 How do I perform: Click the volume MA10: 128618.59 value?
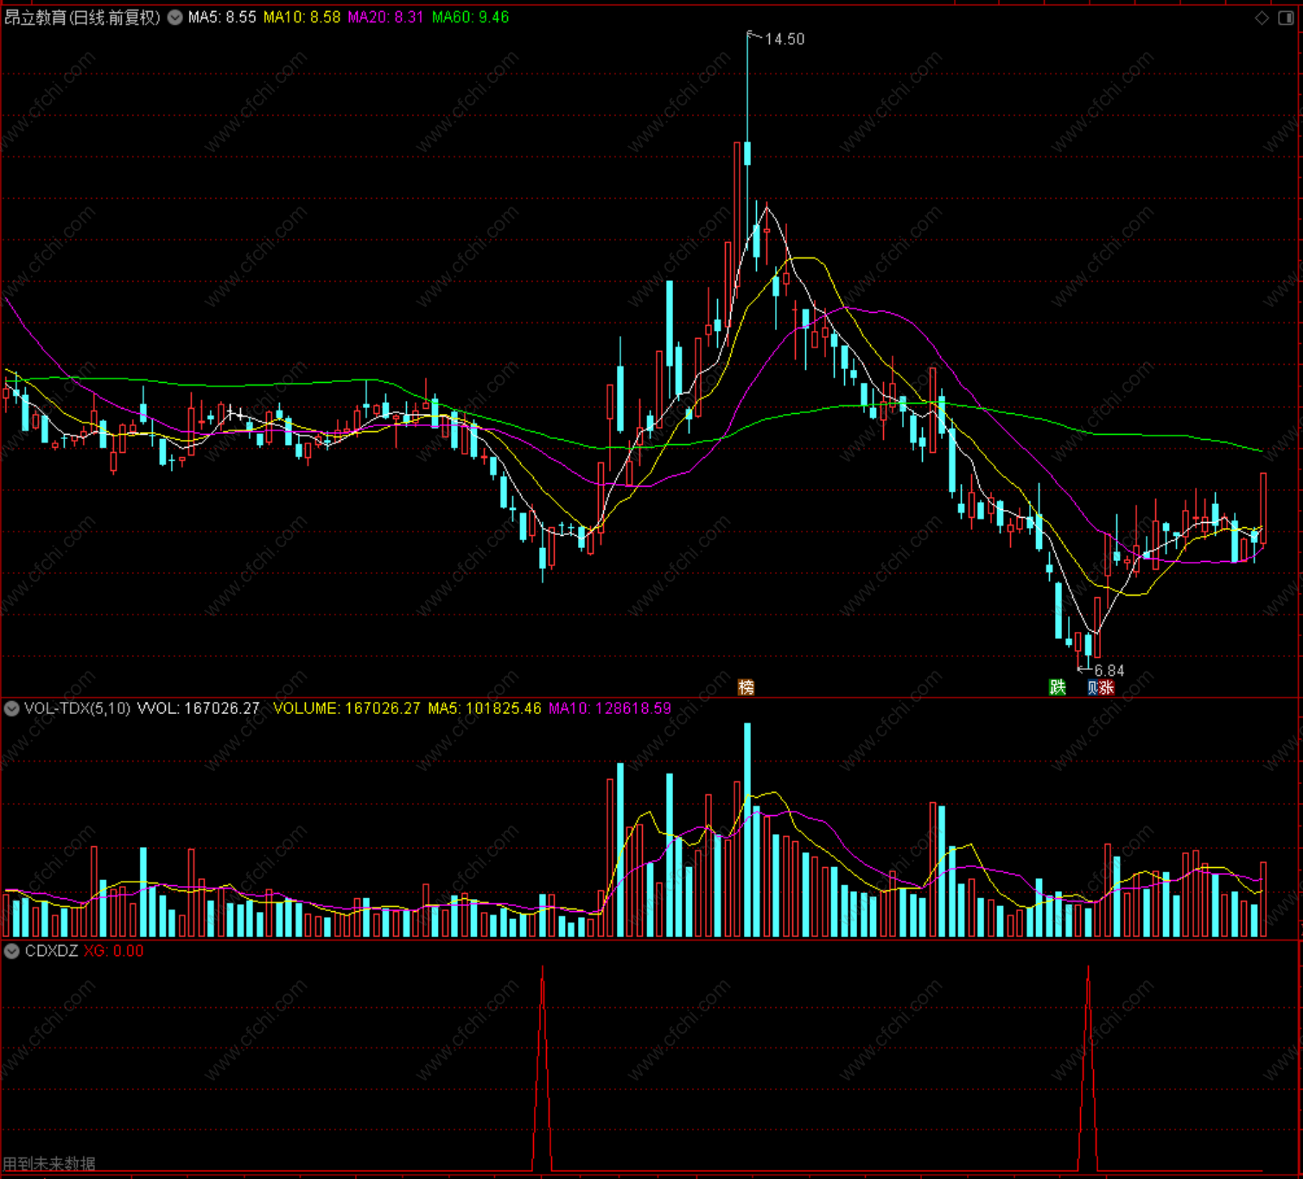[x=610, y=709]
